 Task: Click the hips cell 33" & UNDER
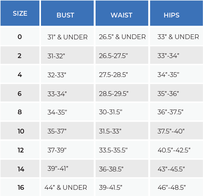(178, 37)
